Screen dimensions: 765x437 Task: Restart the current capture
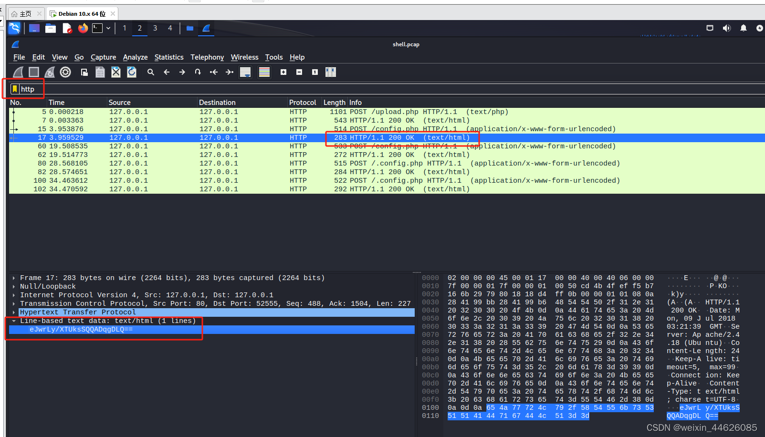click(x=50, y=72)
